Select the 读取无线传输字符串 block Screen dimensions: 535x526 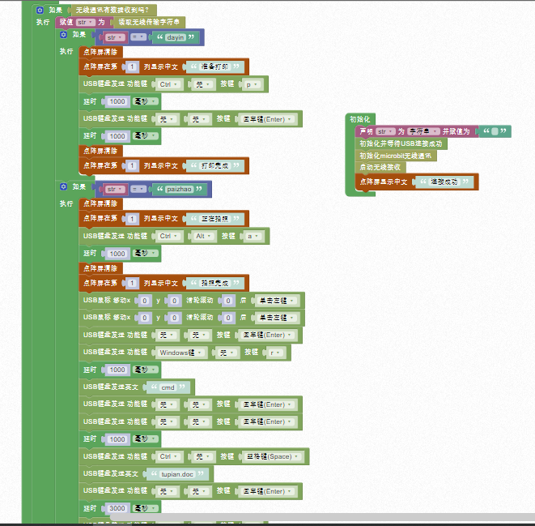[149, 22]
